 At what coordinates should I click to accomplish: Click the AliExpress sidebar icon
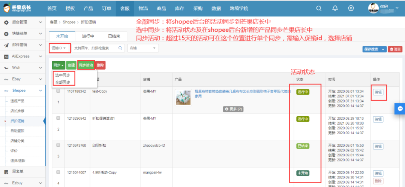pyautogui.click(x=6, y=56)
